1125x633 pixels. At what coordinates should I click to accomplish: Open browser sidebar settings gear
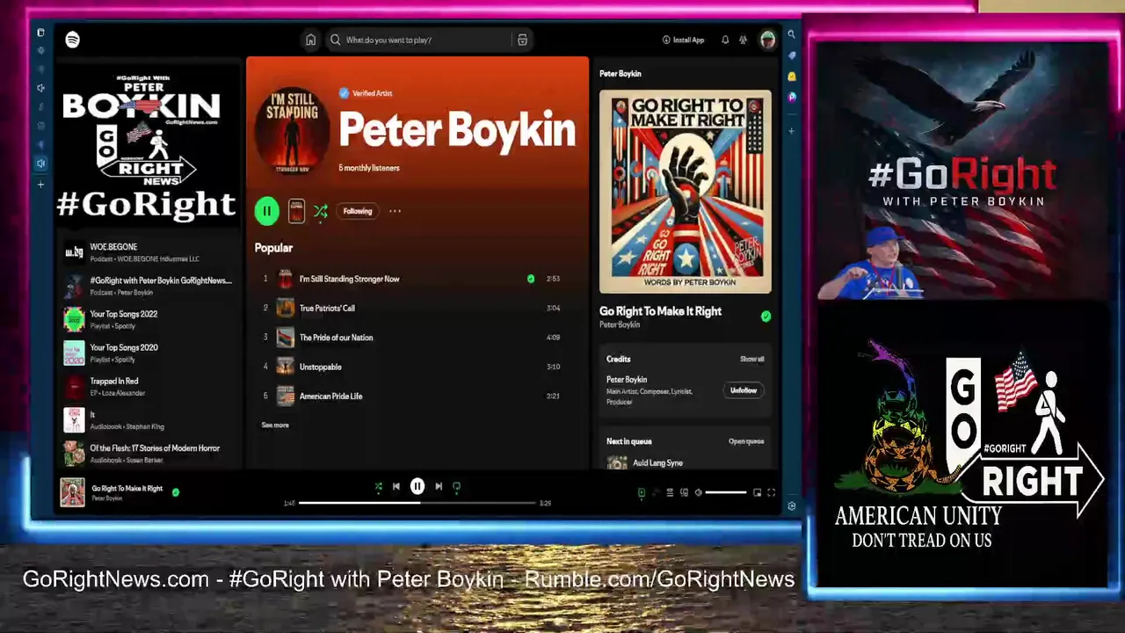792,506
